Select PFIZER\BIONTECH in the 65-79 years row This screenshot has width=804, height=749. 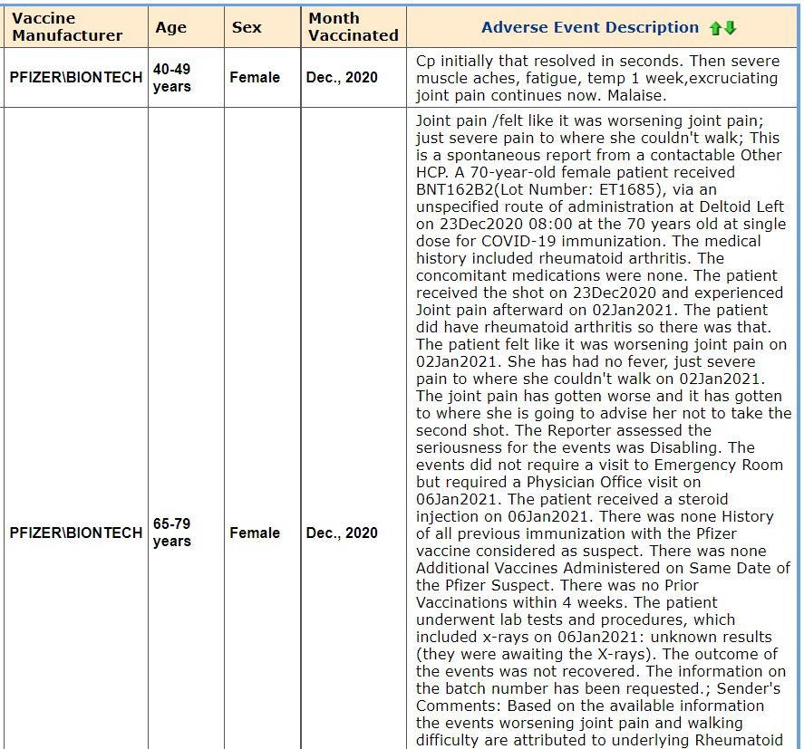coord(75,533)
